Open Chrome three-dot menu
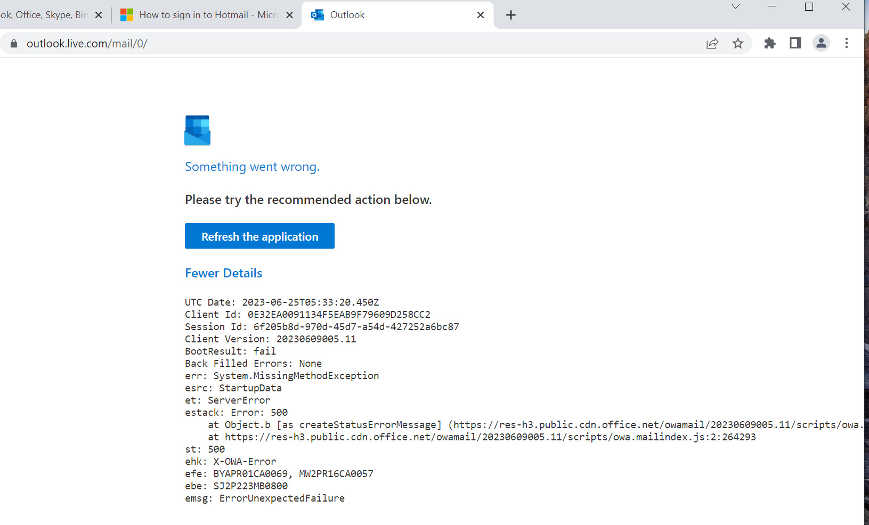 (846, 43)
